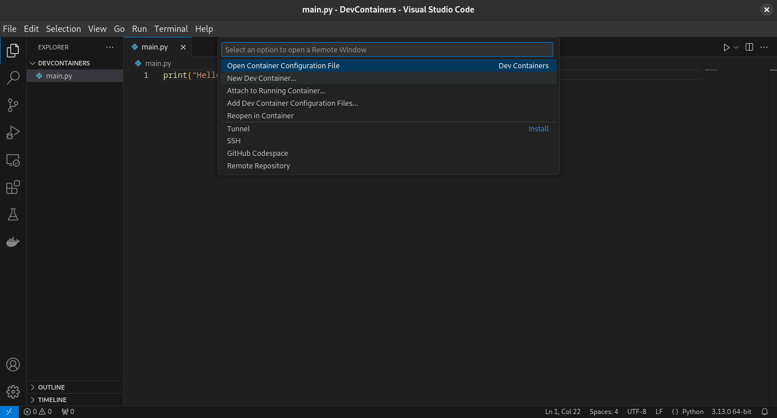Screen dimensions: 777x418
Task: Select New Dev Container option
Action: [262, 78]
